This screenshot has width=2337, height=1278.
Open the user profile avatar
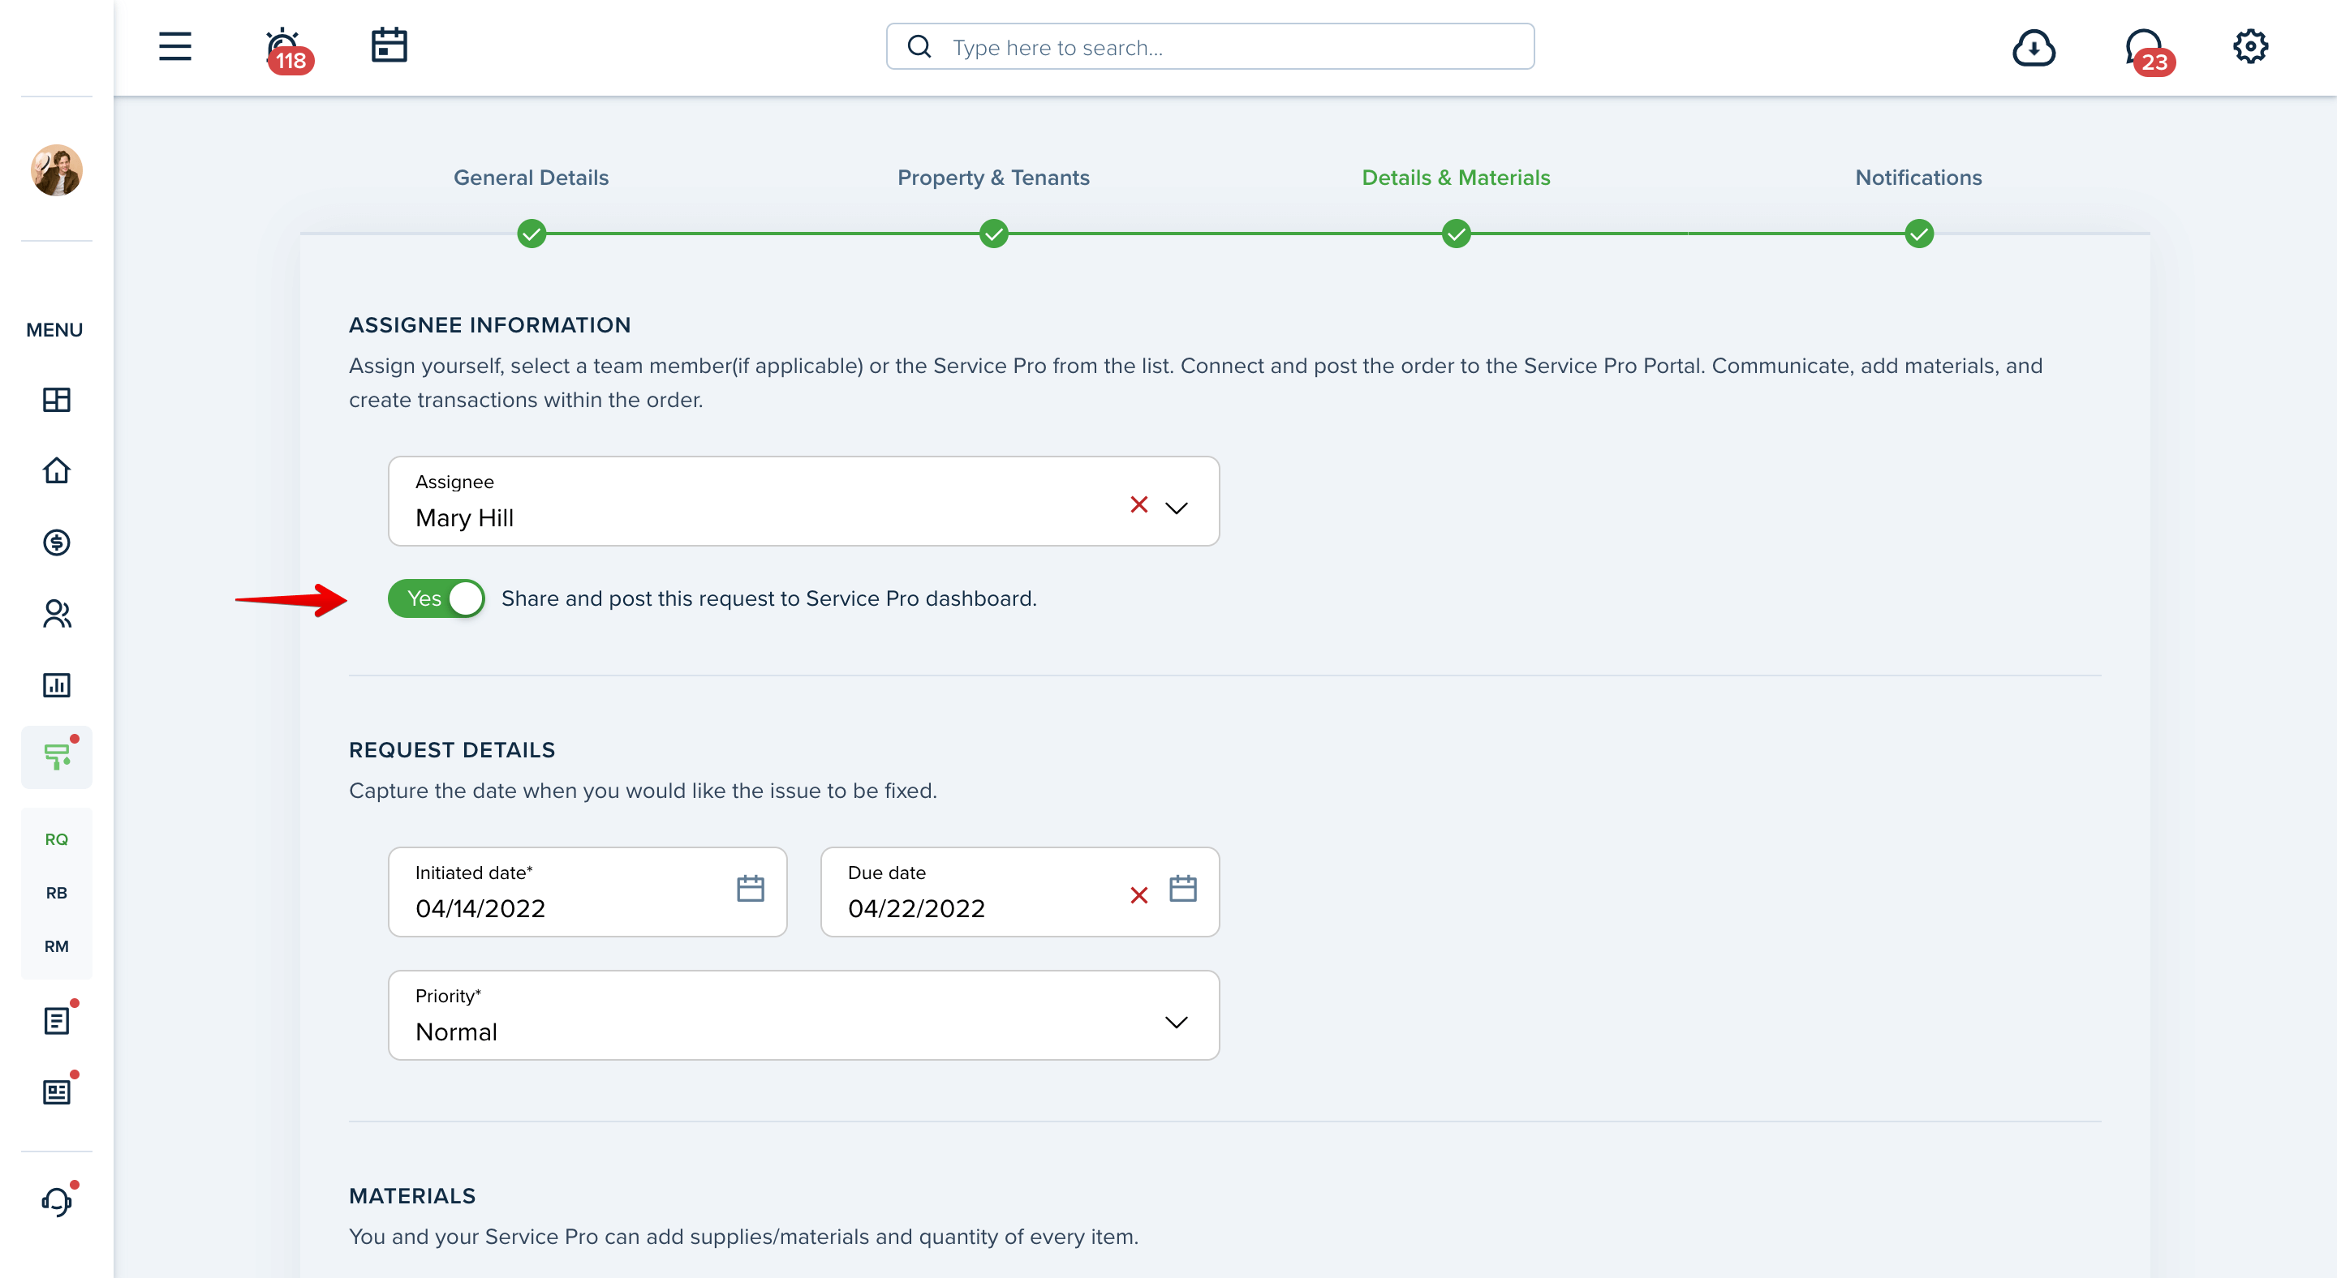[56, 169]
